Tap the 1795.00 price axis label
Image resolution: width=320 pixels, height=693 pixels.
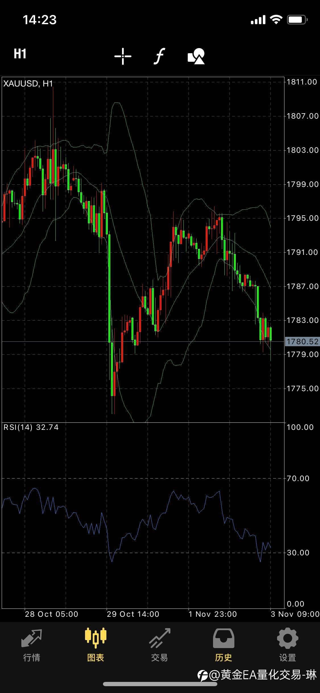(303, 218)
